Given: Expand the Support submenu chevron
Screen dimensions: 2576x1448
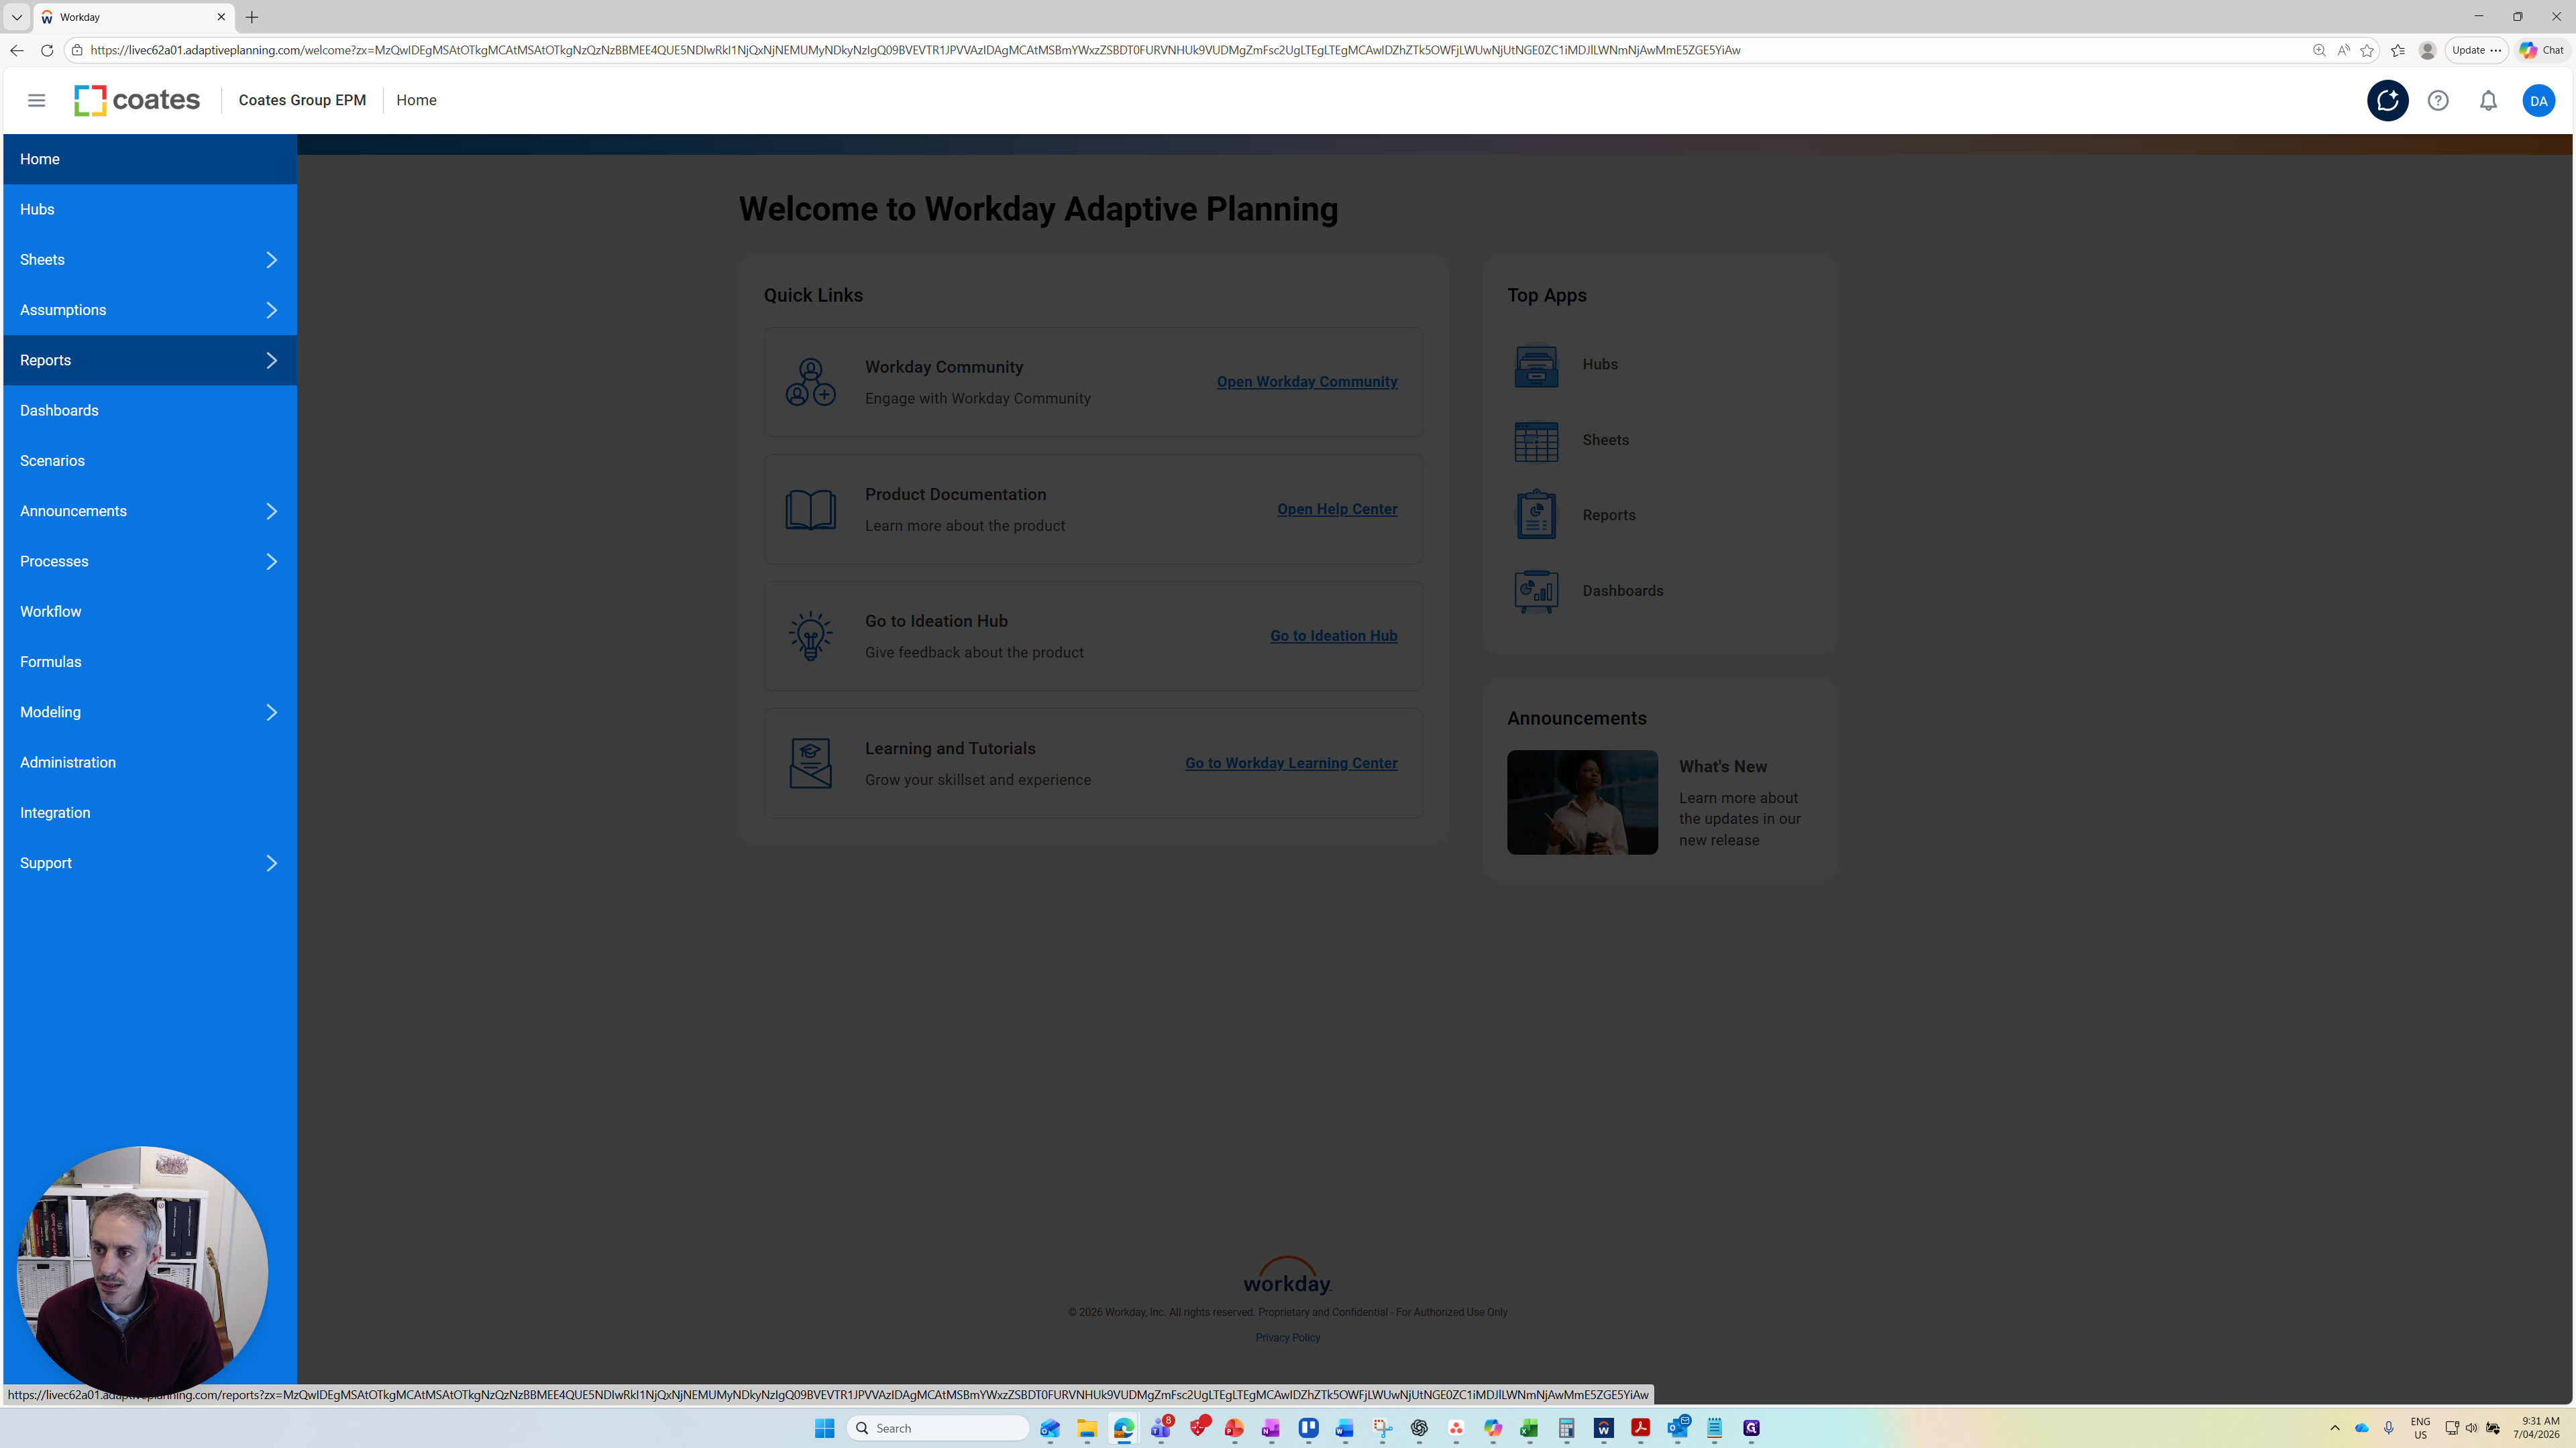Looking at the screenshot, I should pyautogui.click(x=271, y=863).
